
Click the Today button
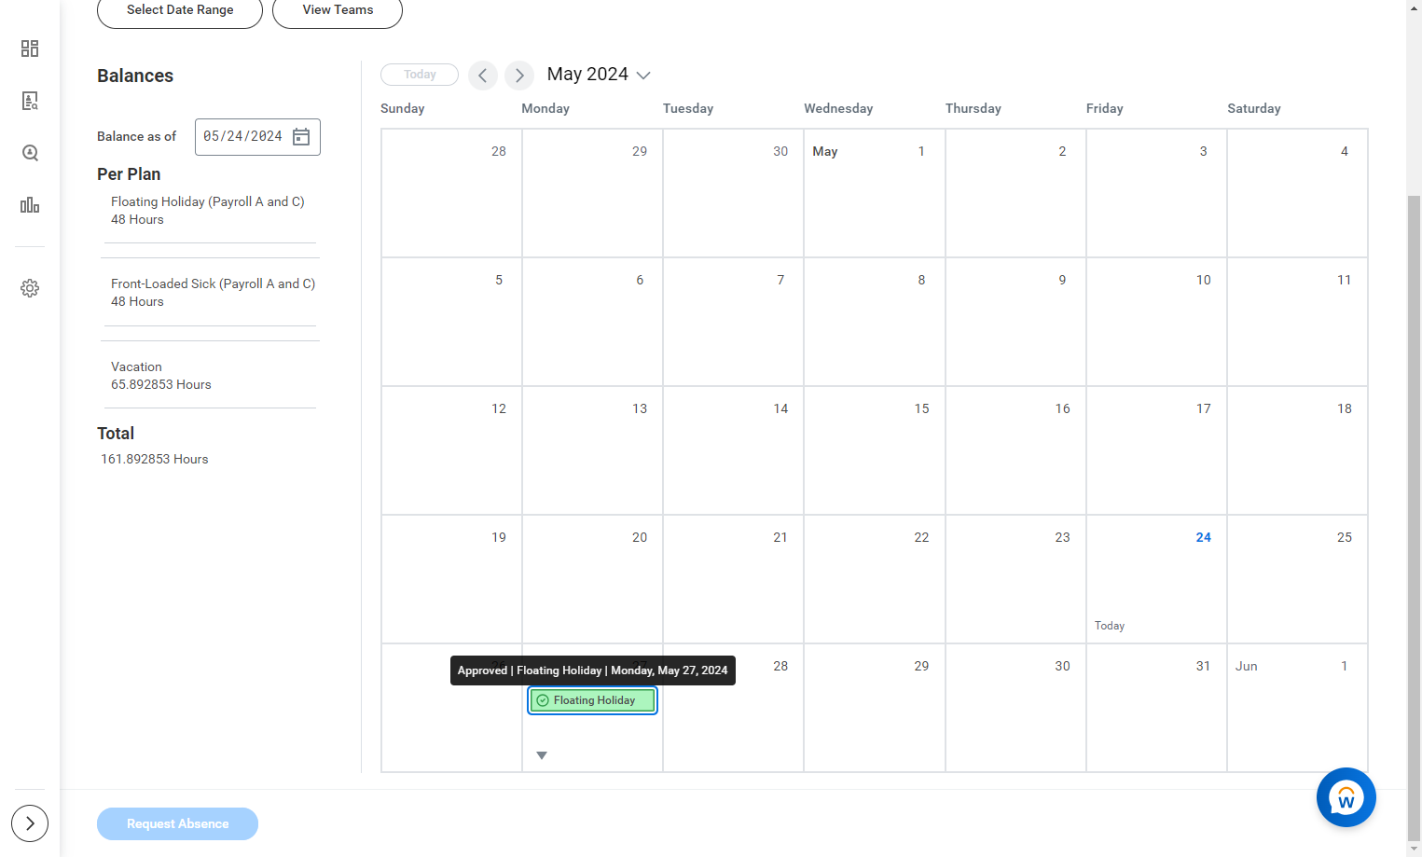click(x=420, y=75)
